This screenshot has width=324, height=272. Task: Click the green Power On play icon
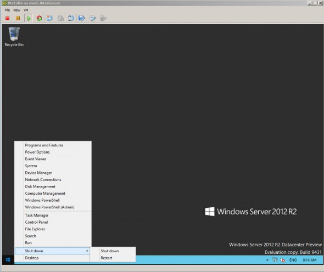[29, 18]
